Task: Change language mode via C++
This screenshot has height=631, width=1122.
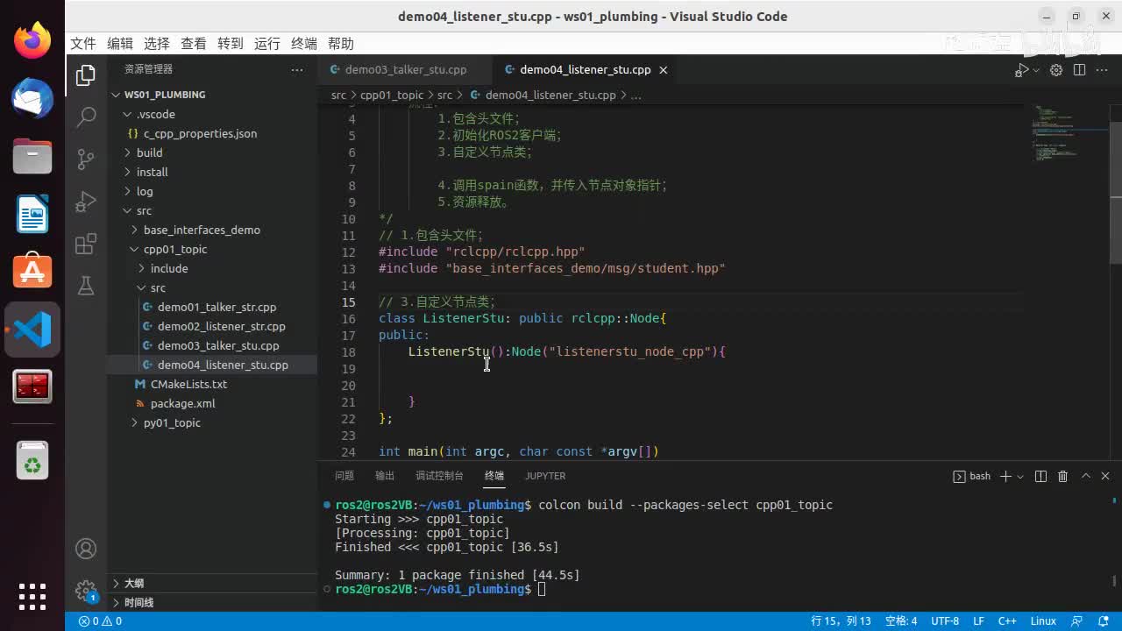Action: (1007, 621)
